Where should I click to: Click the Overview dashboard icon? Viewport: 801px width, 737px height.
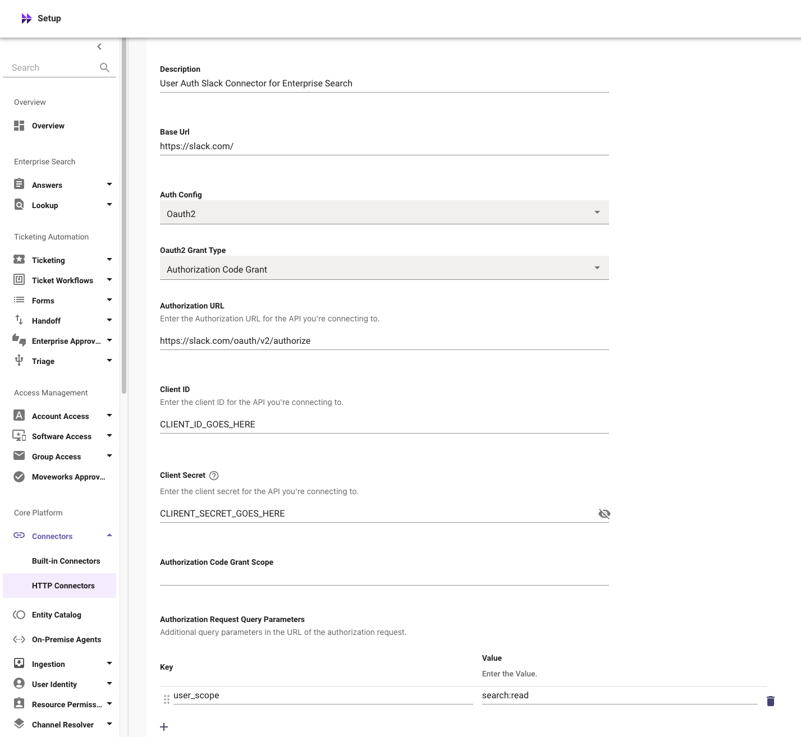point(19,126)
